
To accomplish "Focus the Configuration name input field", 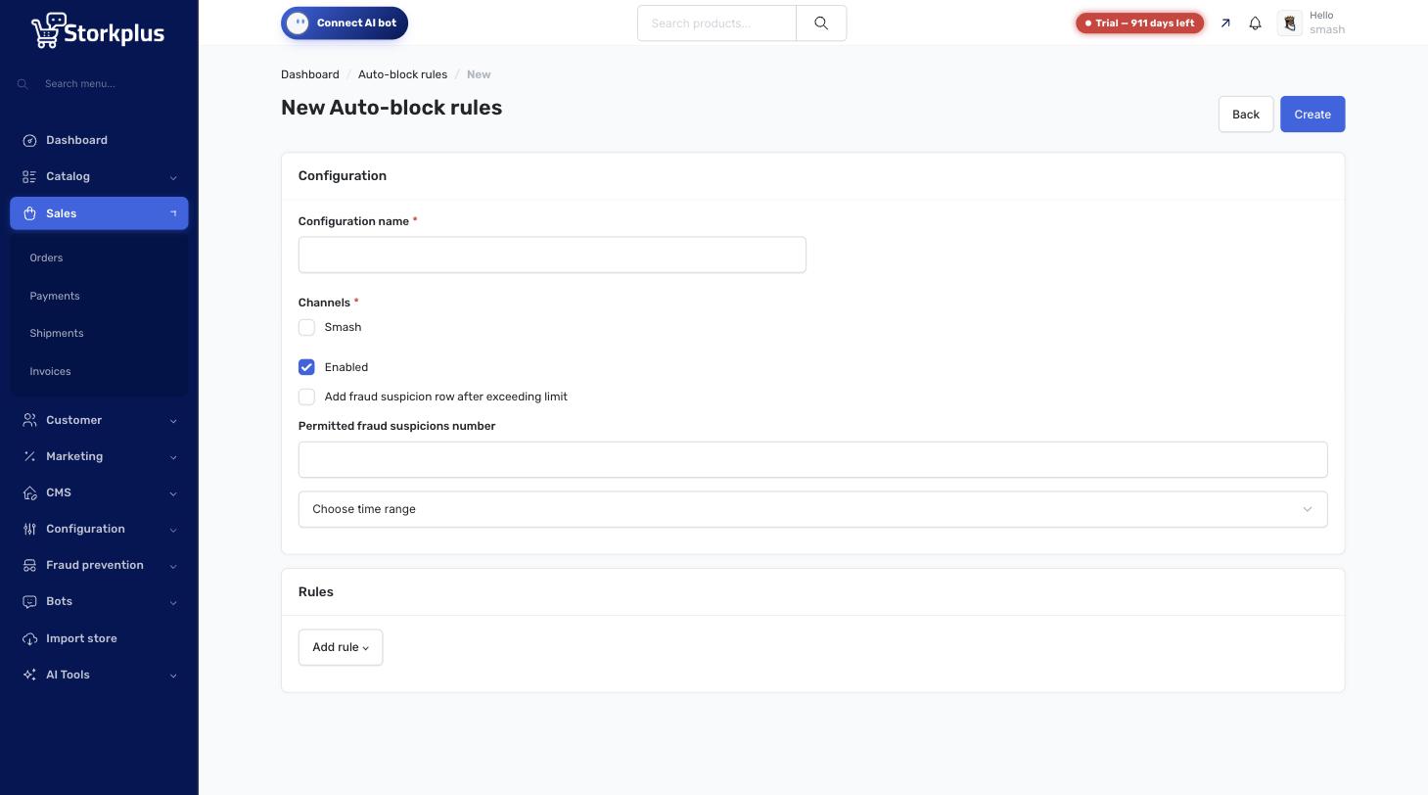I will (552, 255).
